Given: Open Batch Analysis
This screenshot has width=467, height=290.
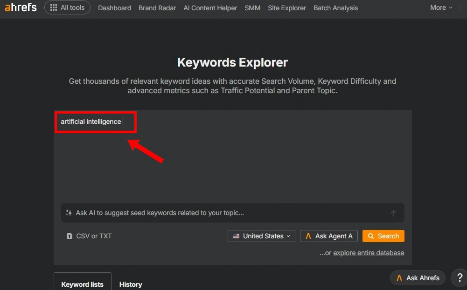Looking at the screenshot, I should tap(335, 8).
